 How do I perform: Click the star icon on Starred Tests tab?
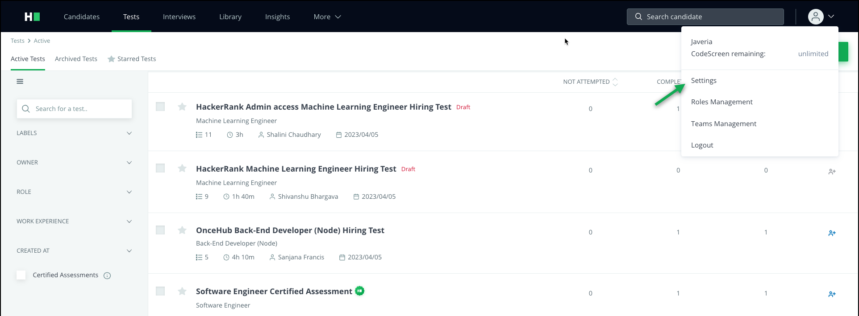coord(111,59)
